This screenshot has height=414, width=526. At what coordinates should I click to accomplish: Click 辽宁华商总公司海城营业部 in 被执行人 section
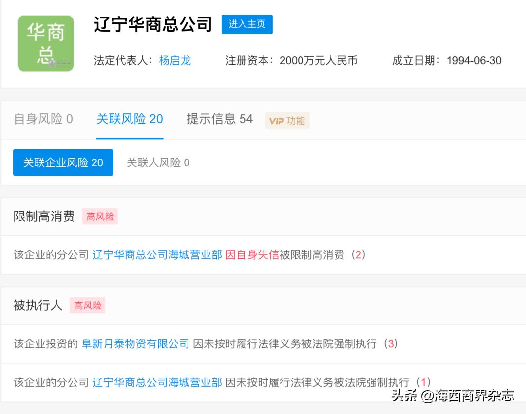coord(156,382)
